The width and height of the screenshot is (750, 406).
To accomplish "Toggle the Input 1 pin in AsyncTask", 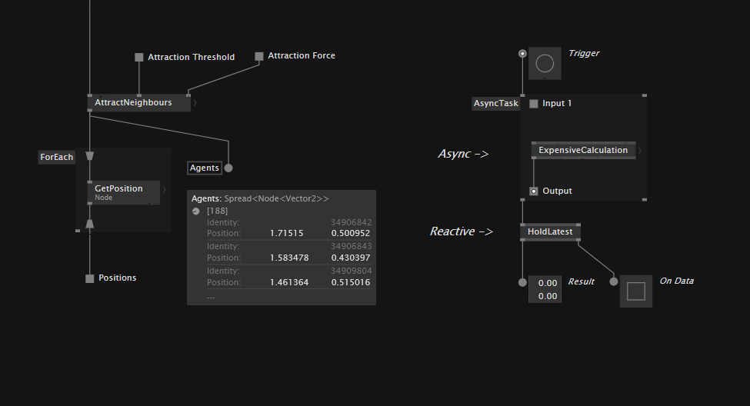I will [x=534, y=104].
